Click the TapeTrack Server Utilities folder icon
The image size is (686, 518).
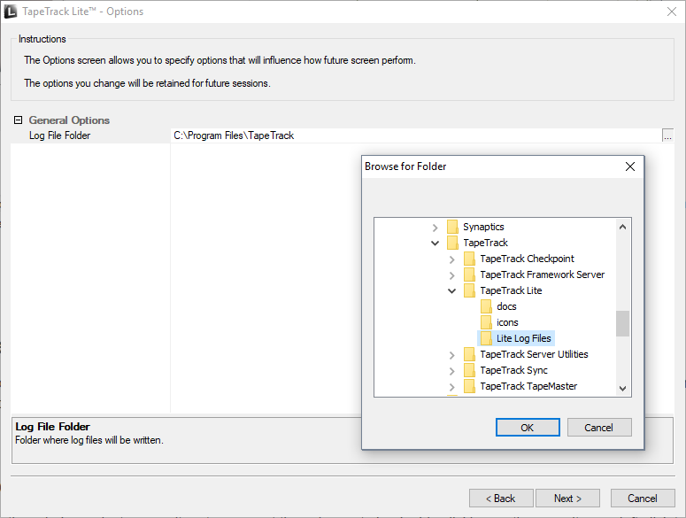469,354
